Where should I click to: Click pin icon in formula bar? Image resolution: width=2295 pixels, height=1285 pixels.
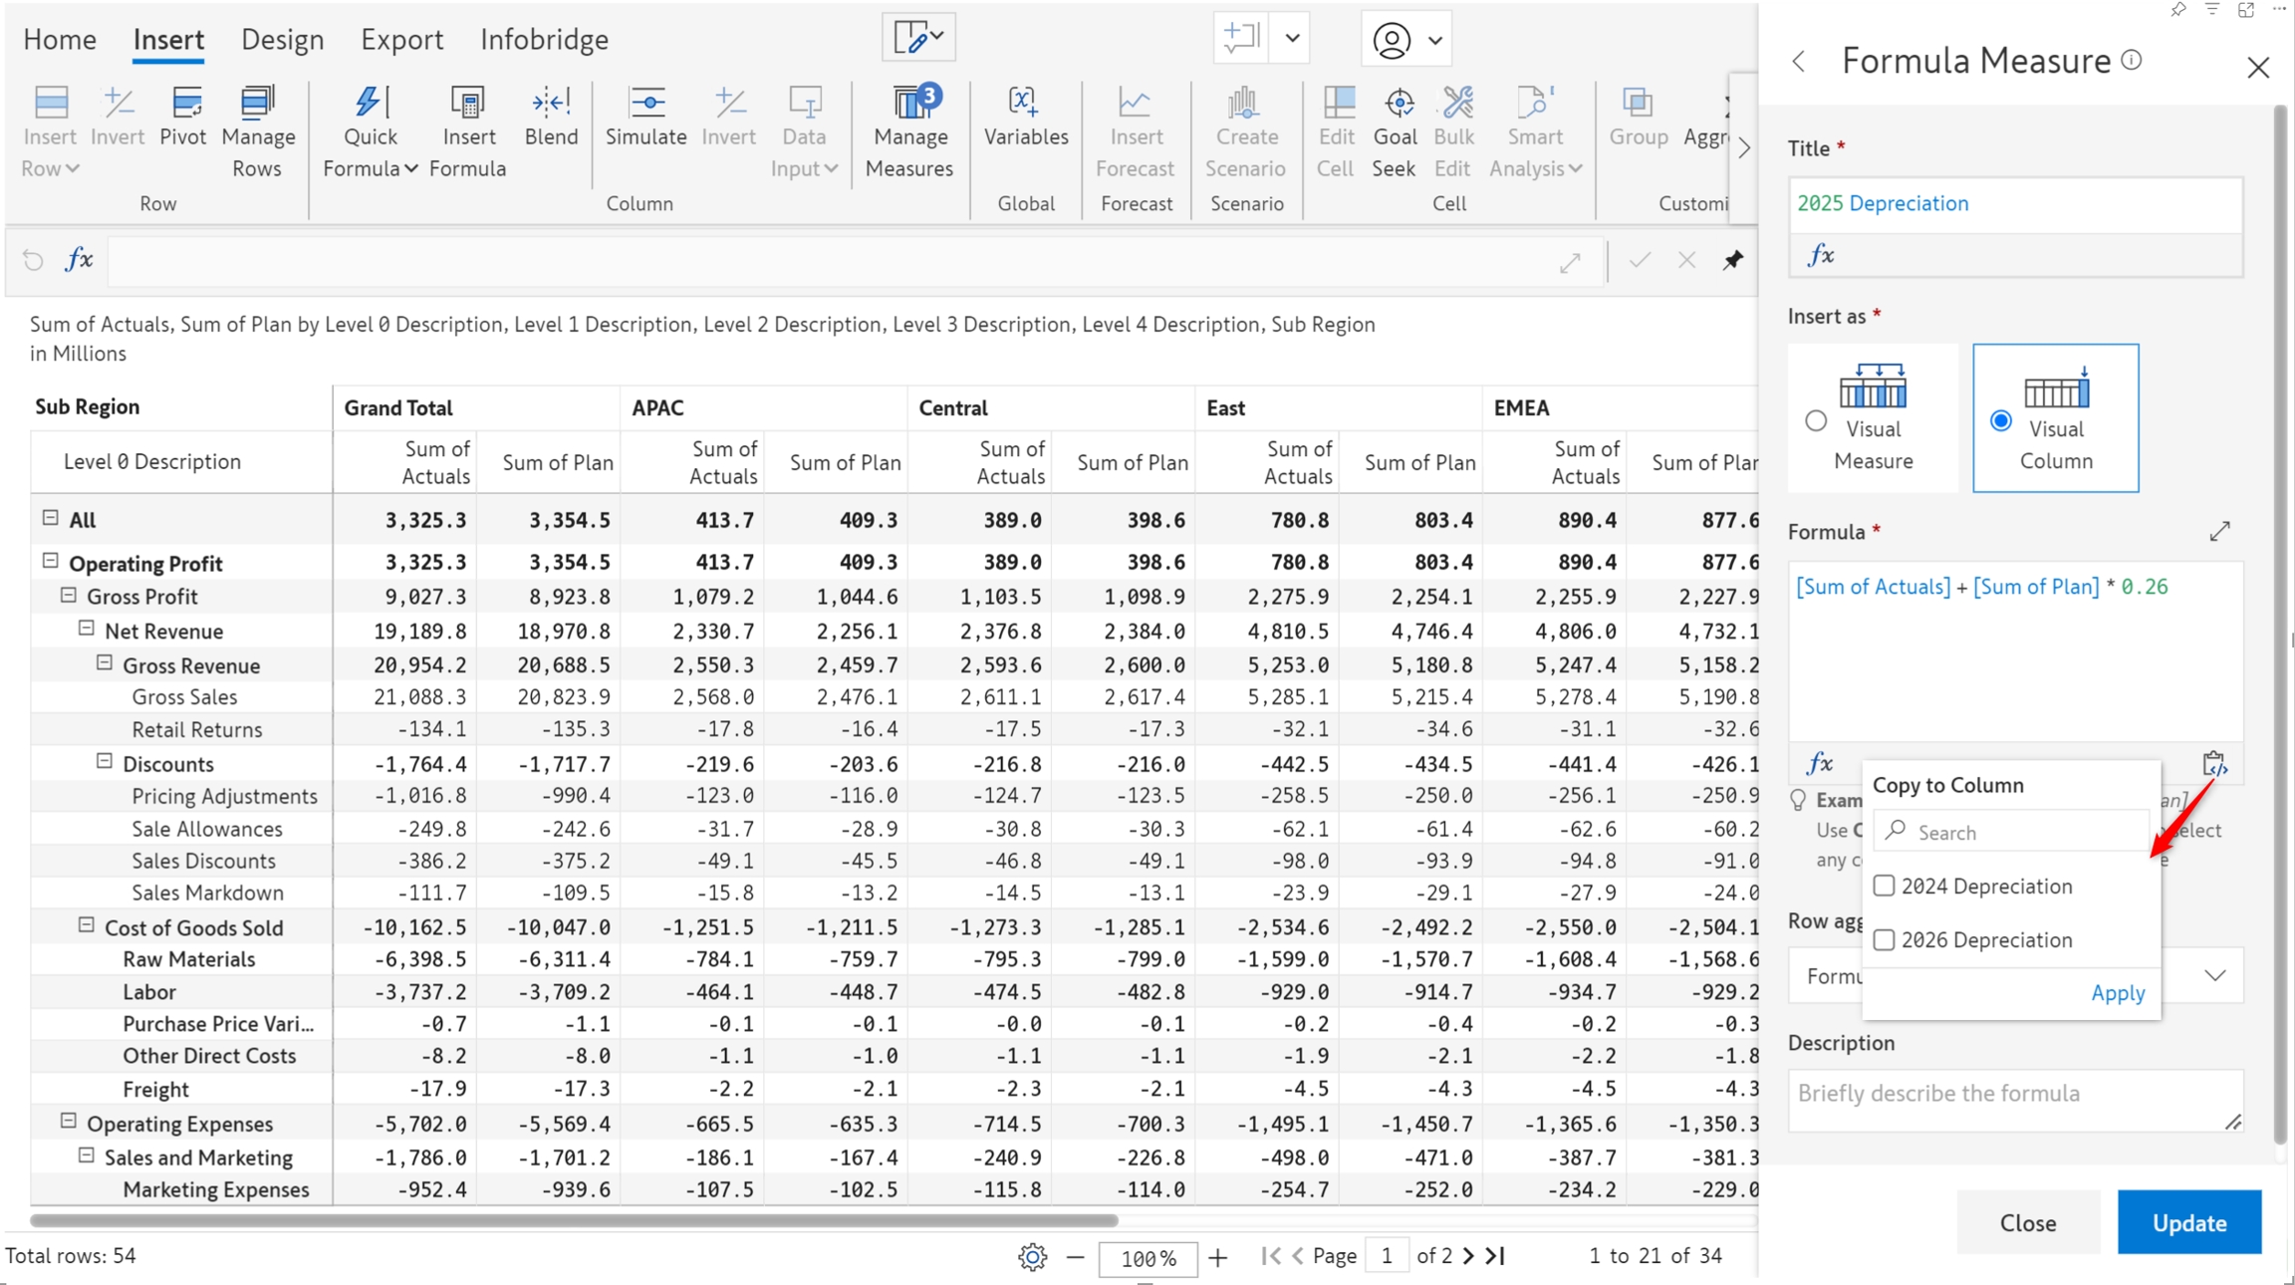tap(1733, 260)
